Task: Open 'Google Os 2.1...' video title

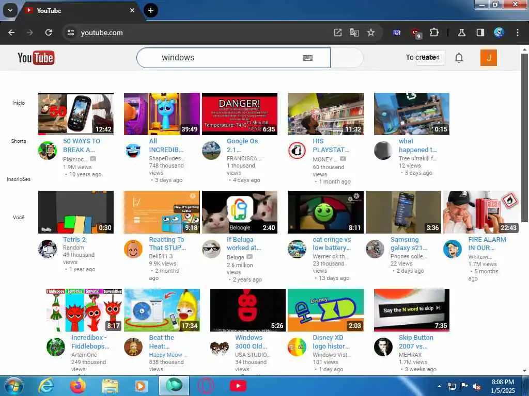Action: (242, 145)
